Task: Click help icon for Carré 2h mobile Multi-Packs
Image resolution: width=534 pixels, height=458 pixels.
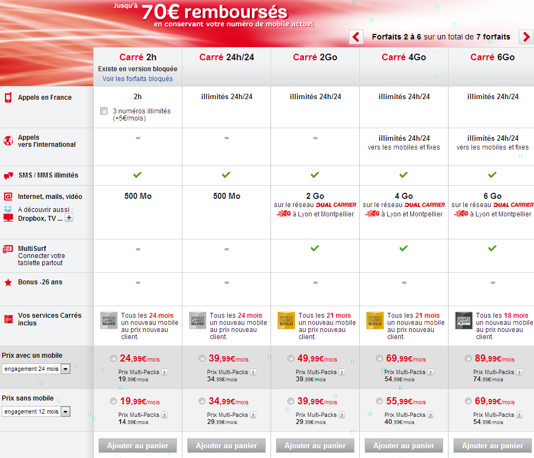Action: click(x=164, y=372)
